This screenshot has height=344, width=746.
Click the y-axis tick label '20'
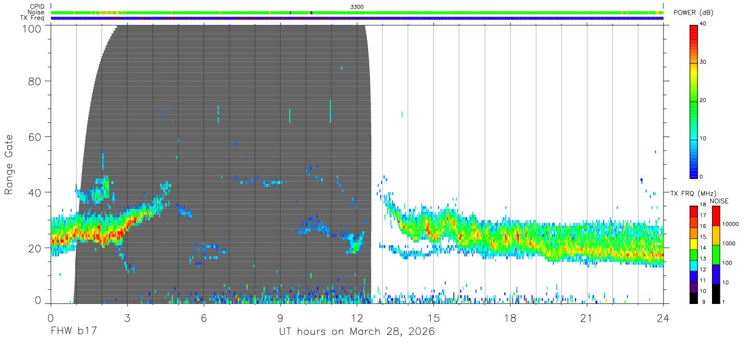point(35,248)
